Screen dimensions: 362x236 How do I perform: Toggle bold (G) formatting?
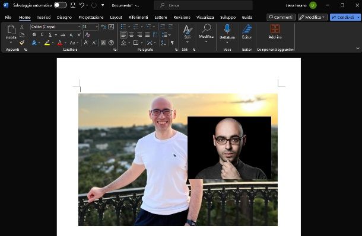[x=34, y=35]
